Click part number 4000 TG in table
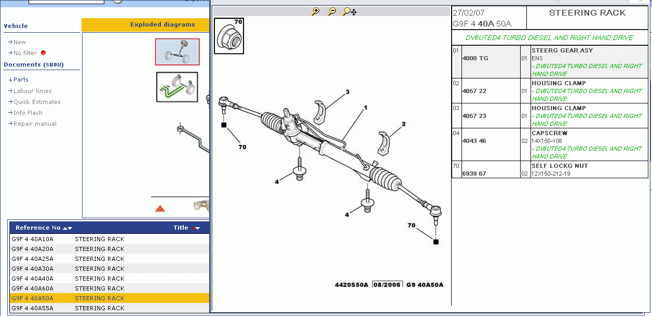The image size is (652, 317). coord(475,58)
